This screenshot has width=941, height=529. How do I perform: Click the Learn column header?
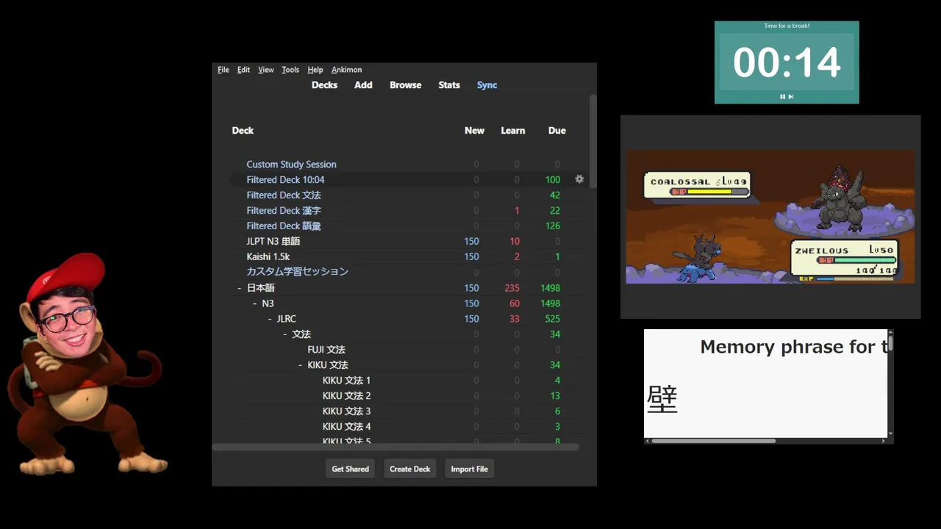[512, 131]
